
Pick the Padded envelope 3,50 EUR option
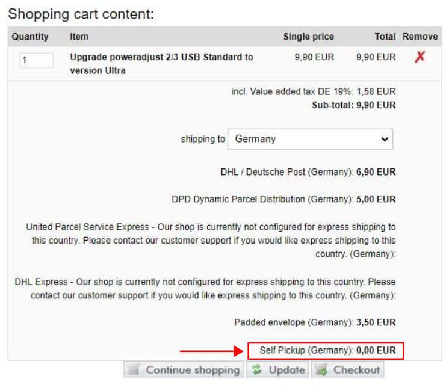(315, 322)
